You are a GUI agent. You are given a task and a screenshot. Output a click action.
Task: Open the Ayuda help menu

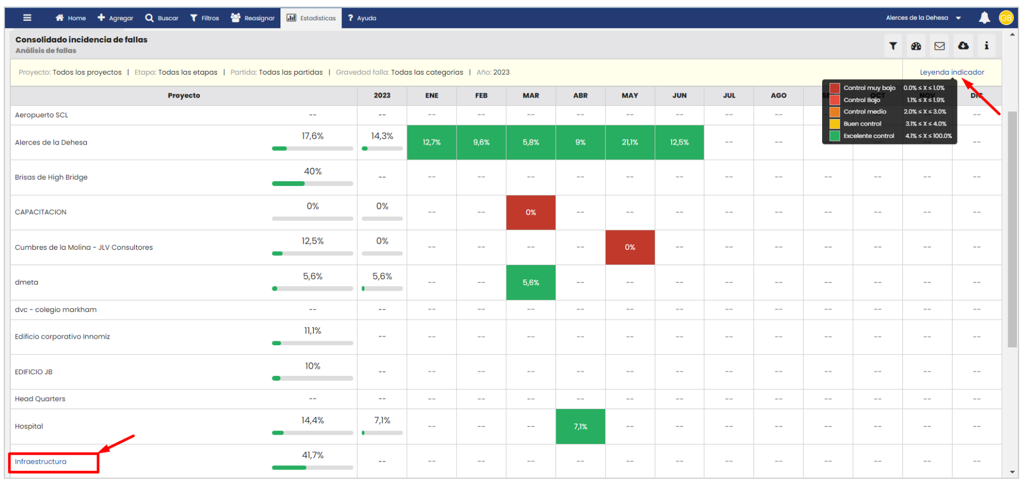pyautogui.click(x=362, y=18)
